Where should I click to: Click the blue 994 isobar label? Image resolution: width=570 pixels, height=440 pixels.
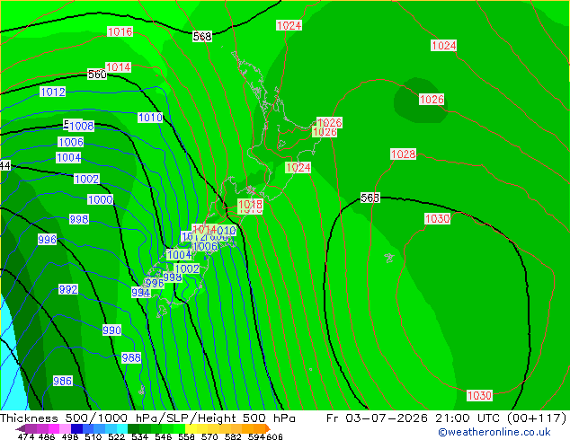140,292
